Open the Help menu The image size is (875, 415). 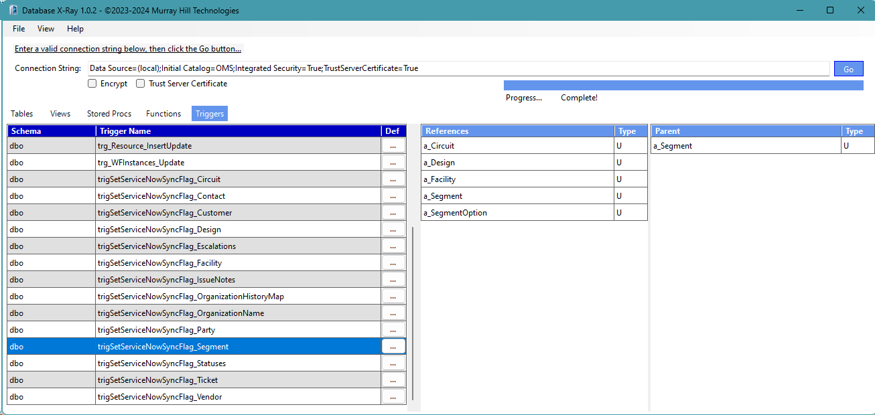(75, 29)
